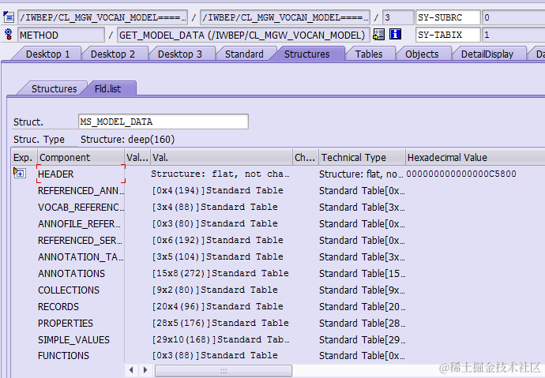Select the VOCAB_REFERENC component row
The width and height of the screenshot is (545, 378).
(x=81, y=208)
